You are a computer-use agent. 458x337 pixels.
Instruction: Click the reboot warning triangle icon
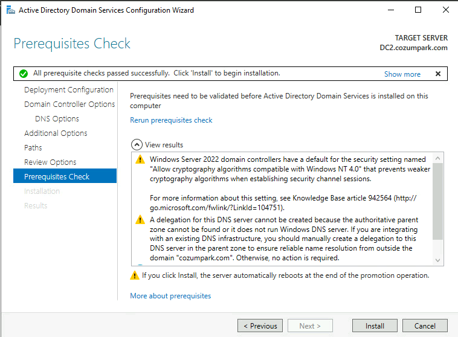pos(135,275)
